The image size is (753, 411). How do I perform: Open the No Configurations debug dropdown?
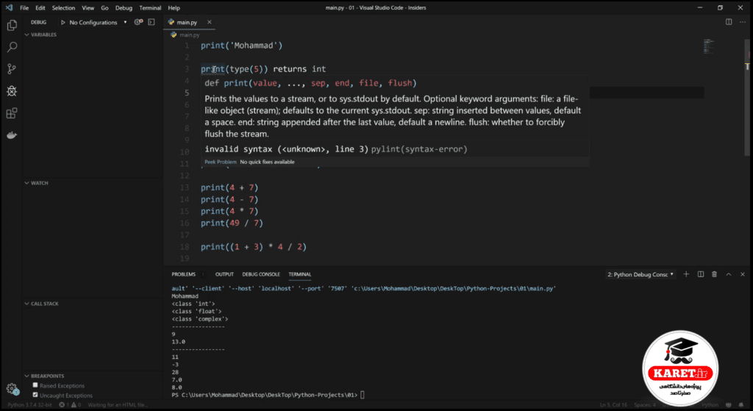[x=99, y=23]
